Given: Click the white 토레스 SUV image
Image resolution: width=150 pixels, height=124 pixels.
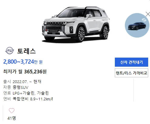Looking at the screenshot, I should click(76, 24).
